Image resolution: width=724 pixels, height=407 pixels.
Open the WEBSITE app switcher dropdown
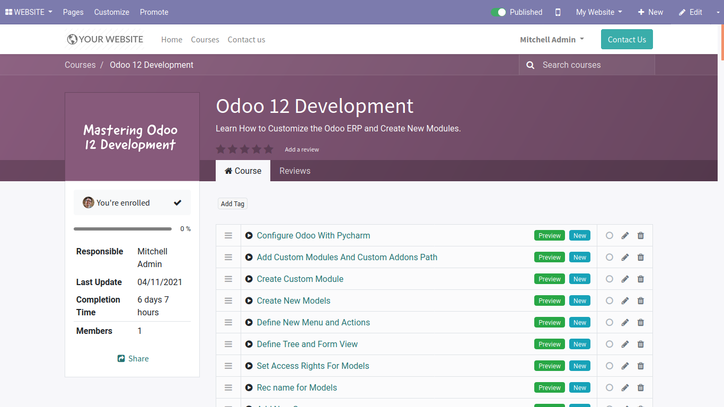[x=29, y=12]
